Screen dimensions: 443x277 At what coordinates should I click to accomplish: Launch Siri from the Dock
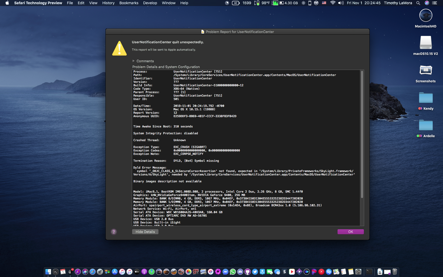pyautogui.click(x=85, y=272)
